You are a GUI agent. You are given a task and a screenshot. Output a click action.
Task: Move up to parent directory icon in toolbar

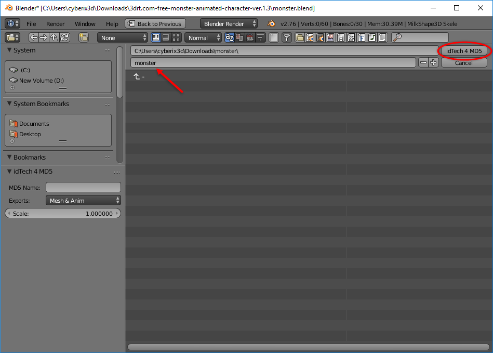tap(54, 37)
